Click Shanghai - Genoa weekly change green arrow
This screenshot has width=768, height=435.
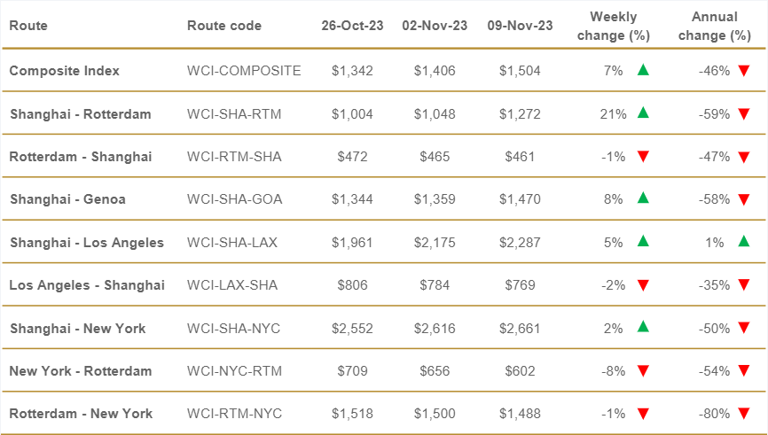pos(644,199)
